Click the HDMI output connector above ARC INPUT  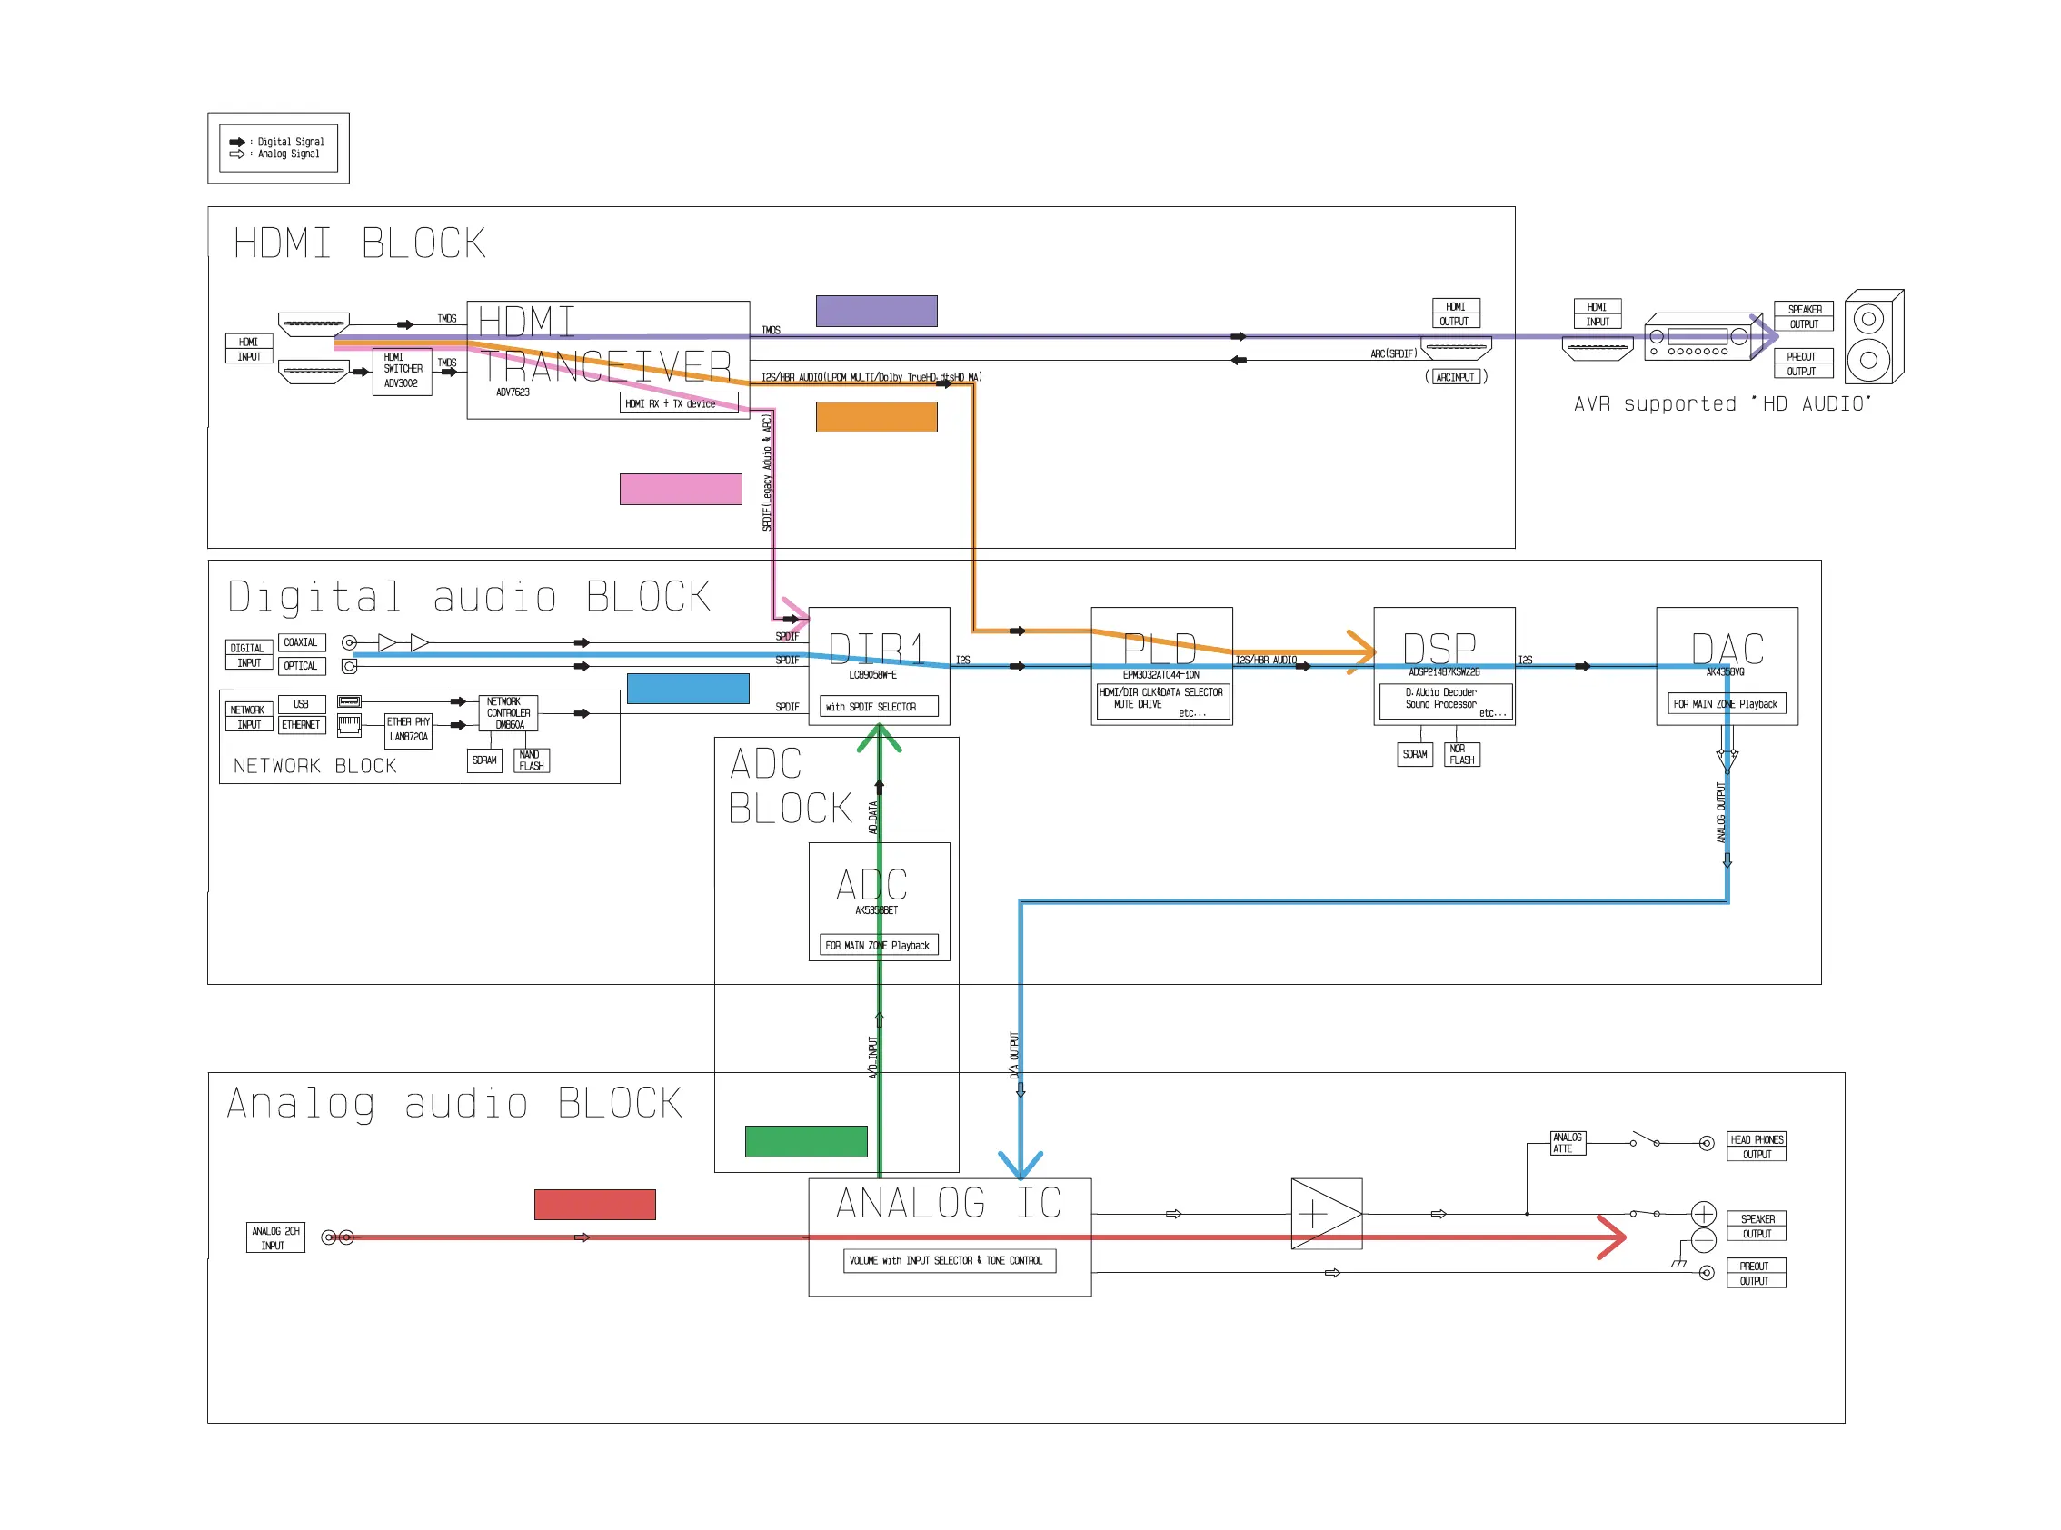[1456, 350]
